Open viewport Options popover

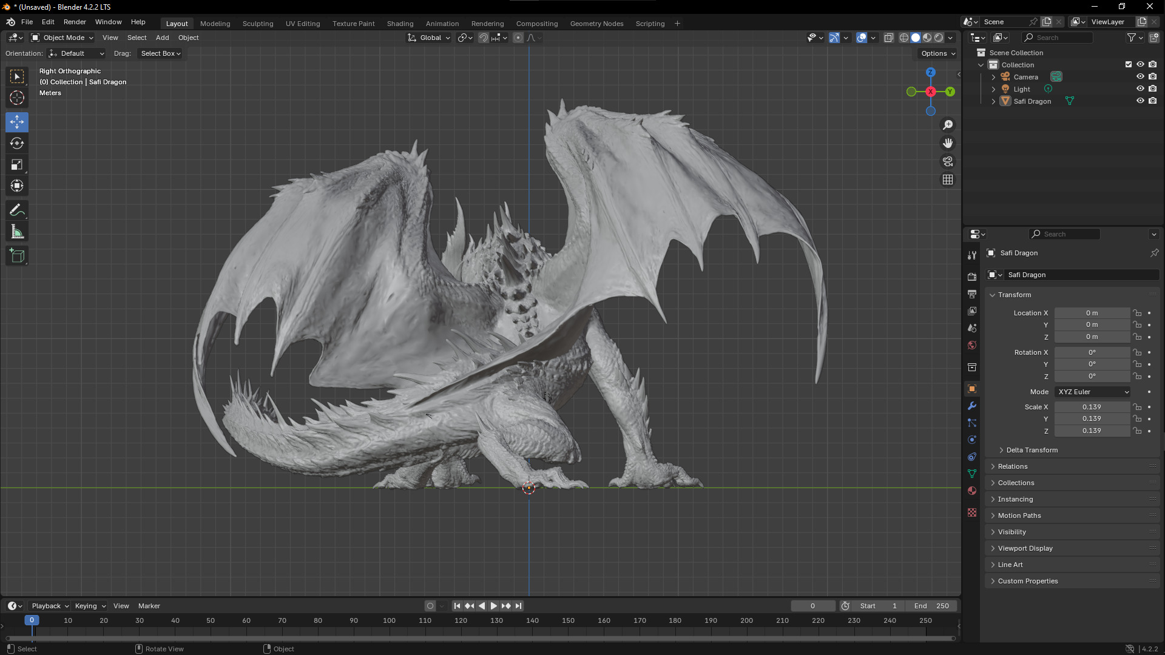[x=937, y=53]
